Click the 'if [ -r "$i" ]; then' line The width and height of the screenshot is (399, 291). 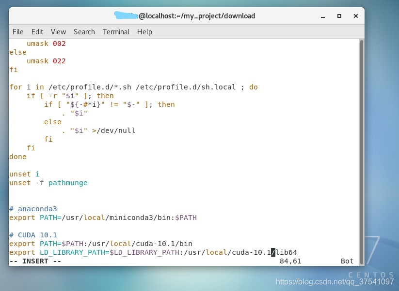[x=70, y=96]
